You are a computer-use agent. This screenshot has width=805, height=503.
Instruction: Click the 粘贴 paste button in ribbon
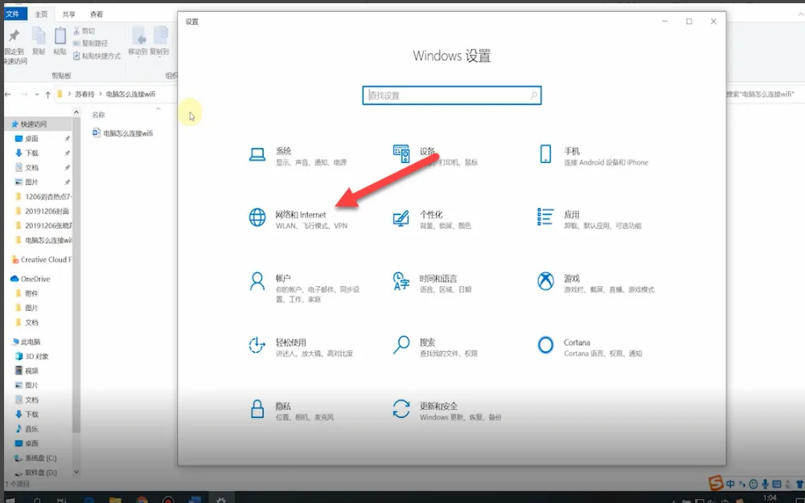pos(60,41)
